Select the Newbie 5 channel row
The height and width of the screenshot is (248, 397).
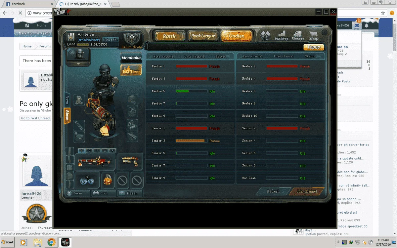pos(190,91)
